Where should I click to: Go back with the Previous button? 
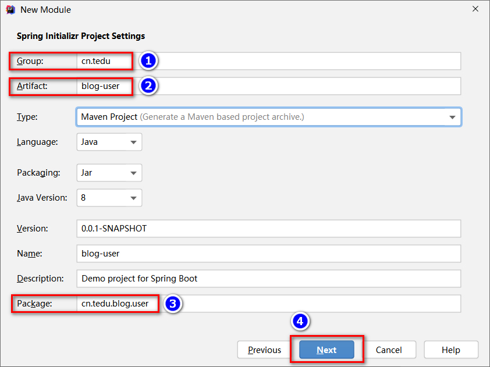click(264, 350)
